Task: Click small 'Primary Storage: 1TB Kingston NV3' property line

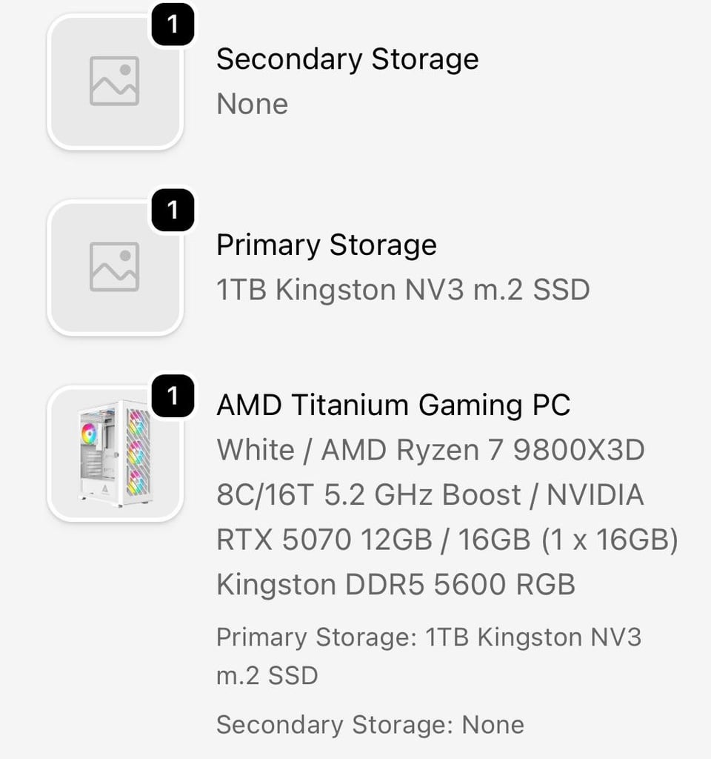Action: pos(428,637)
